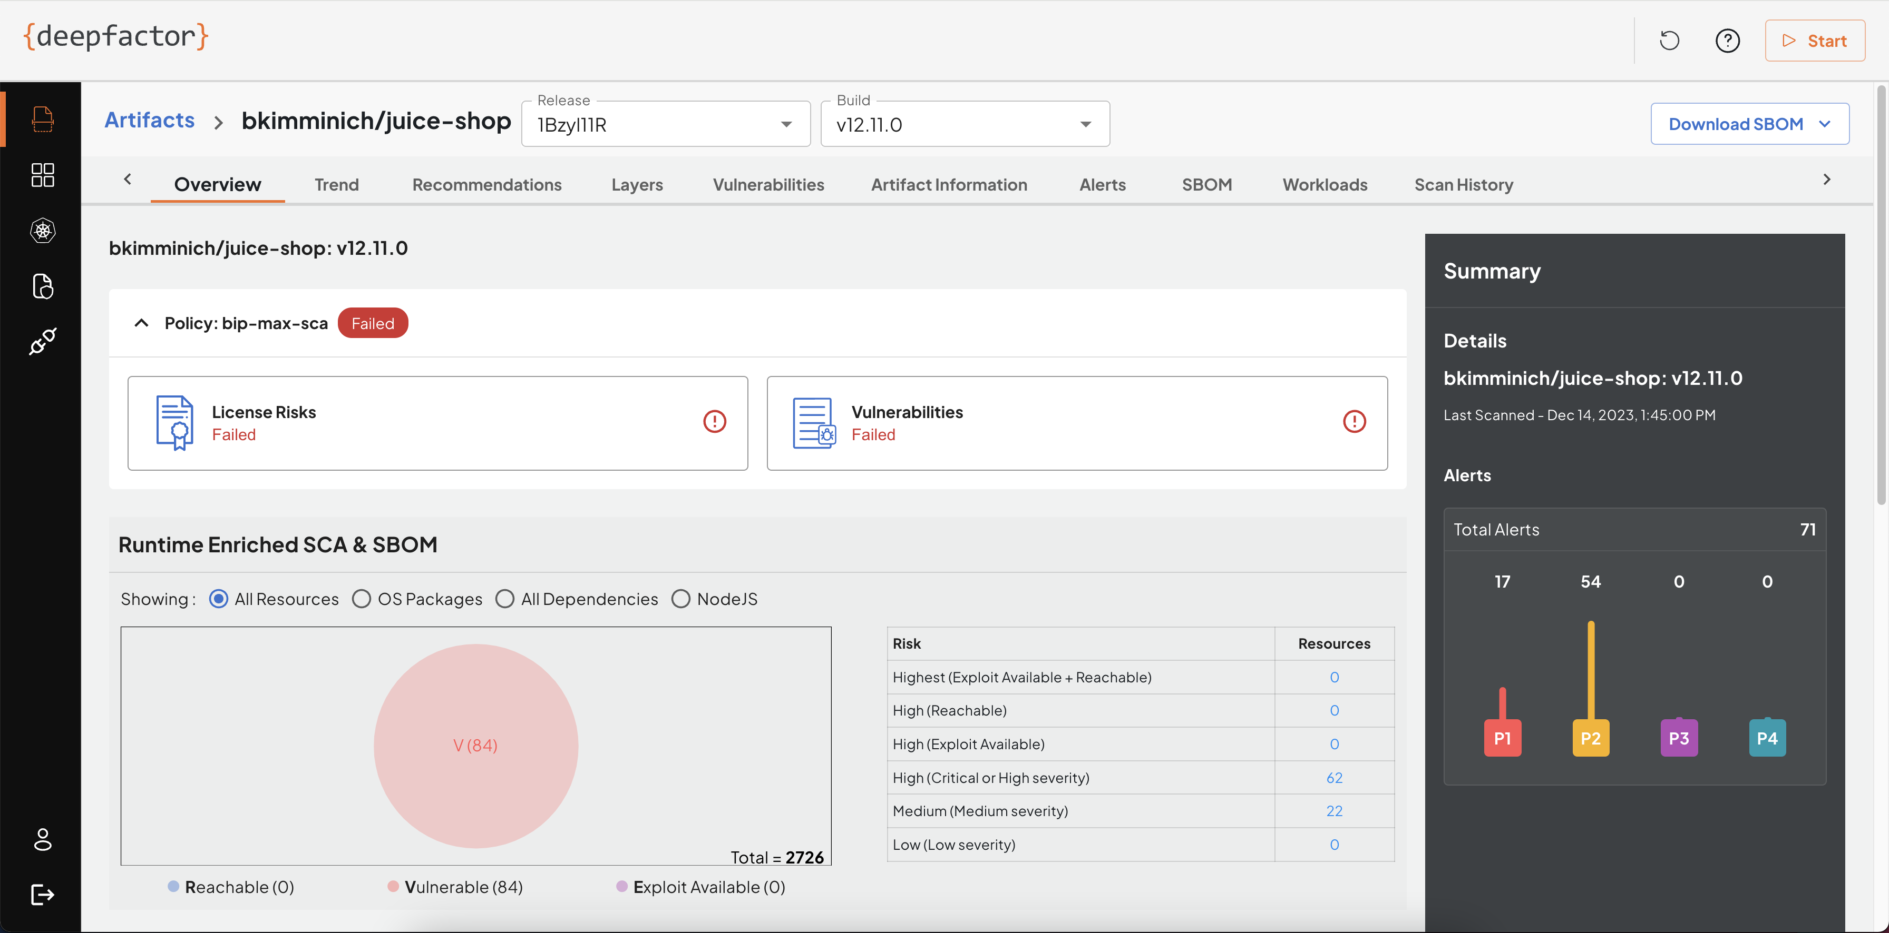Click the P2 alert bar in chart

1591,670
